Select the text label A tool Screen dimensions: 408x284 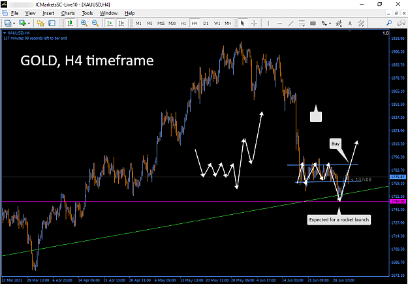coord(350,23)
